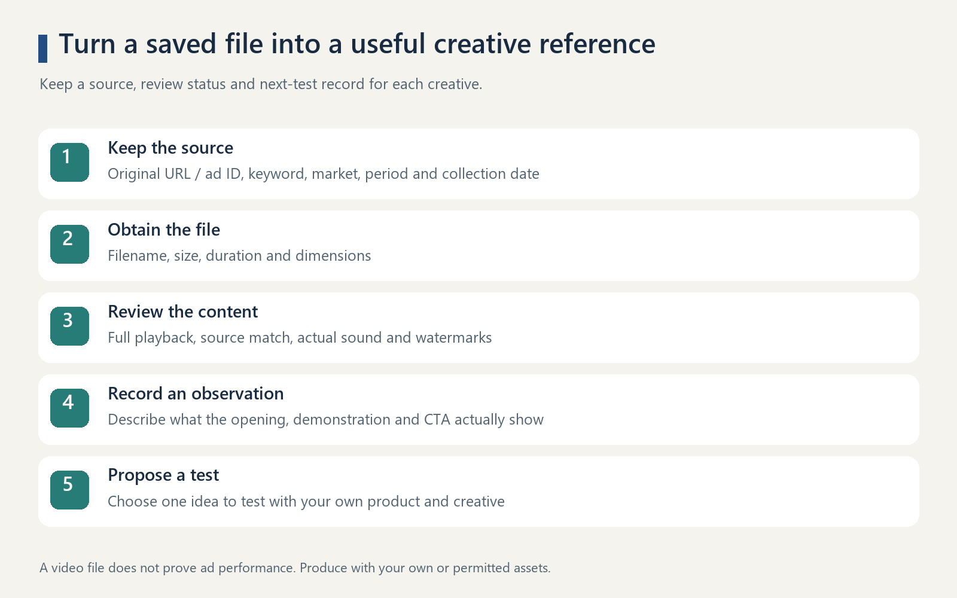The width and height of the screenshot is (957, 598).
Task: Click the teal number 5 badge
Action: coord(69,490)
